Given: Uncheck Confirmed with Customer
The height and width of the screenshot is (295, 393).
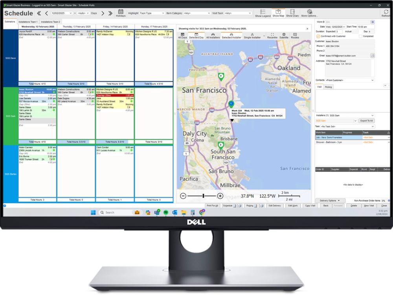Looking at the screenshot, I should 318,36.
